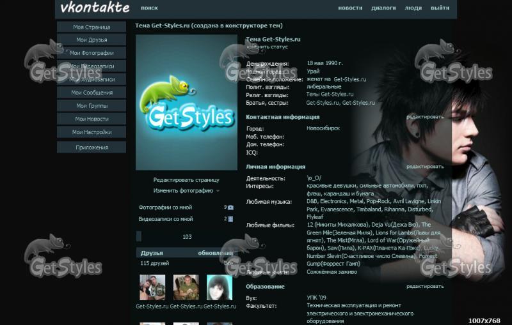512x325 pixels.
Task: Click city Новосибирск
Action: (x=323, y=128)
